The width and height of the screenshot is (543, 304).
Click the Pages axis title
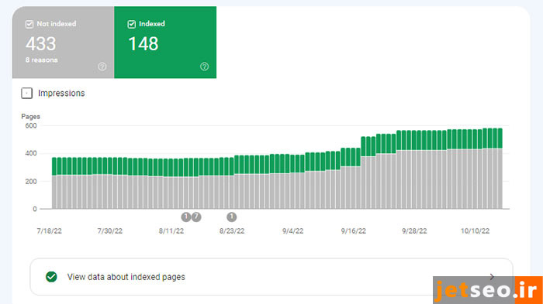click(x=30, y=117)
